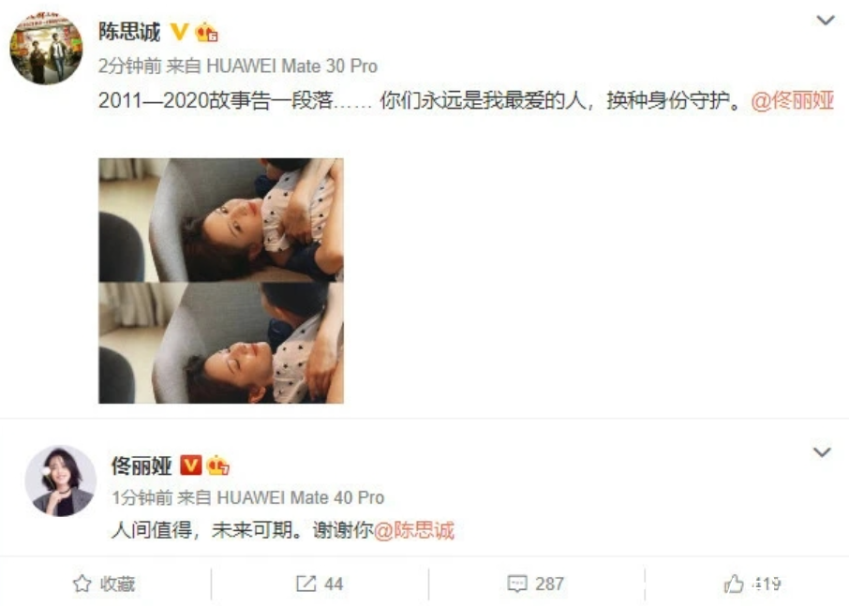Open the comments icon showing 287
849x606 pixels.
517,584
